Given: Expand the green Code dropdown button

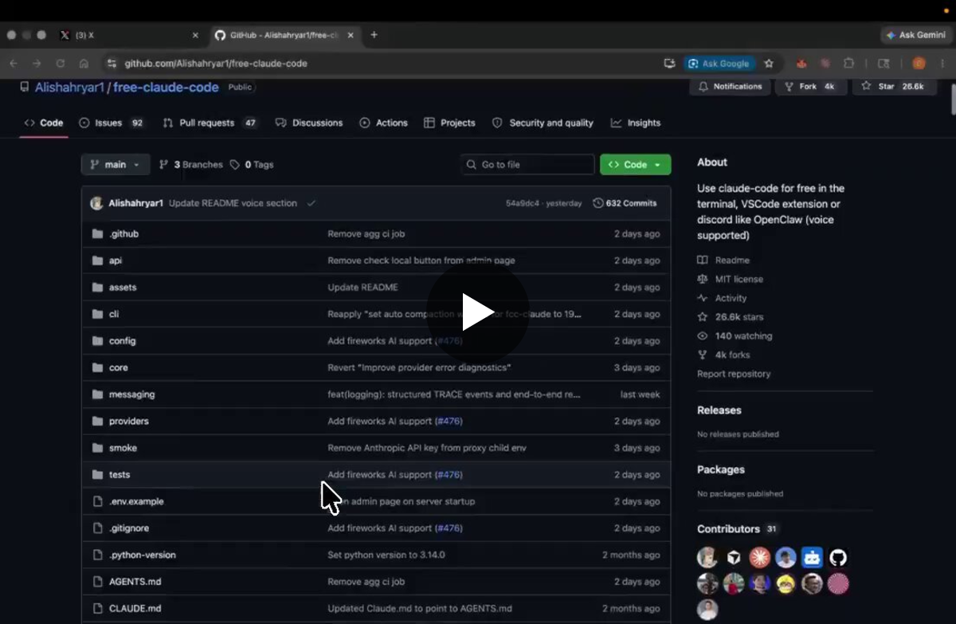Looking at the screenshot, I should tap(635, 164).
